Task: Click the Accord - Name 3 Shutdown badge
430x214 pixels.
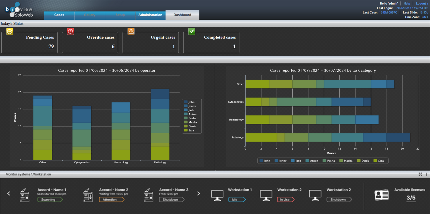Action: [x=172, y=200]
